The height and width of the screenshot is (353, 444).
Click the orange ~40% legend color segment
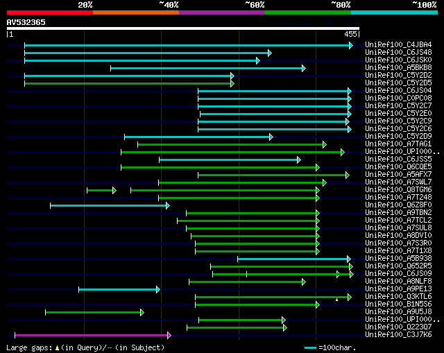click(136, 12)
